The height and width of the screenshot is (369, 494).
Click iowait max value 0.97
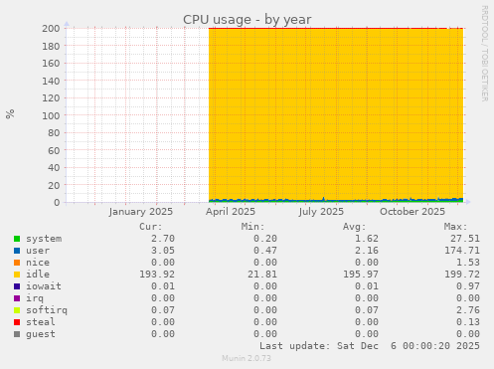point(468,286)
